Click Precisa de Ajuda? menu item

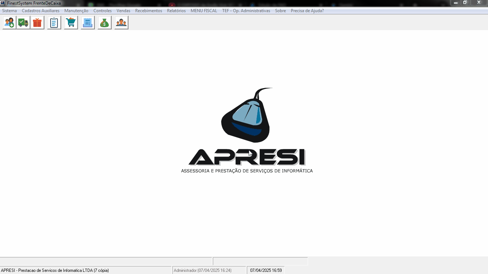coord(307,11)
